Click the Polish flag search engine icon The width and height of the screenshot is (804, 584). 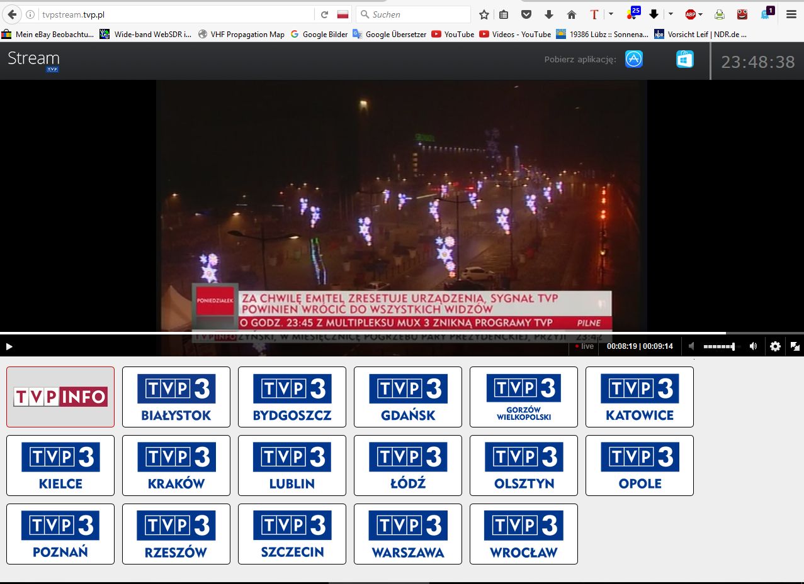point(343,14)
